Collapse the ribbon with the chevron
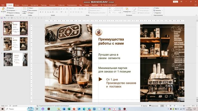Image resolution: width=198 pixels, height=111 pixels. point(196,15)
